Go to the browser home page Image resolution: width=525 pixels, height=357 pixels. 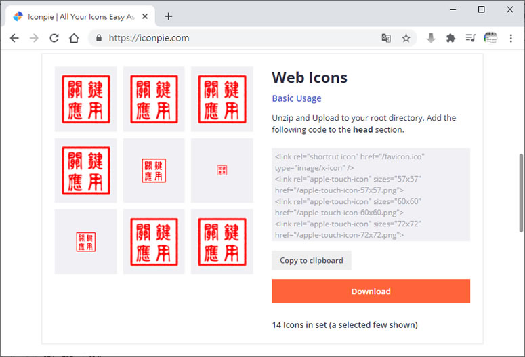pyautogui.click(x=74, y=39)
